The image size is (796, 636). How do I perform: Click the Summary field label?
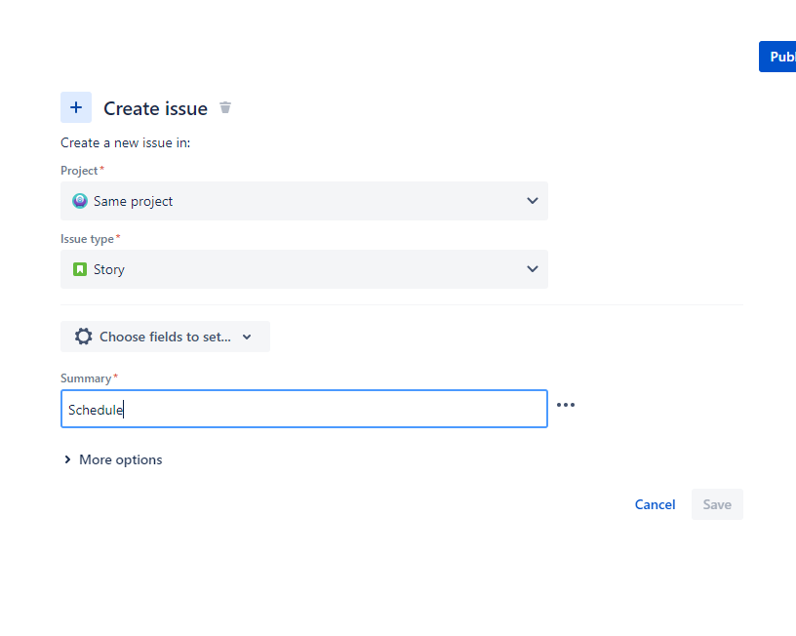tap(86, 378)
